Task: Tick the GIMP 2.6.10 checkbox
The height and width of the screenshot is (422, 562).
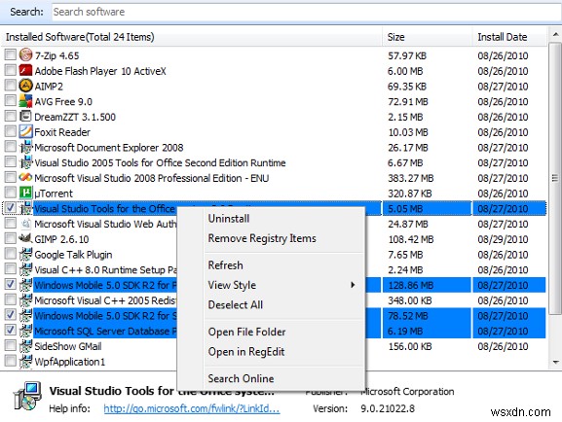Action: 11,239
